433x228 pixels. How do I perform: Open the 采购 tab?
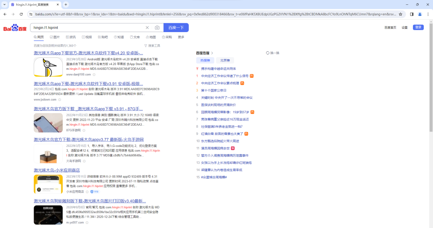click(167, 37)
